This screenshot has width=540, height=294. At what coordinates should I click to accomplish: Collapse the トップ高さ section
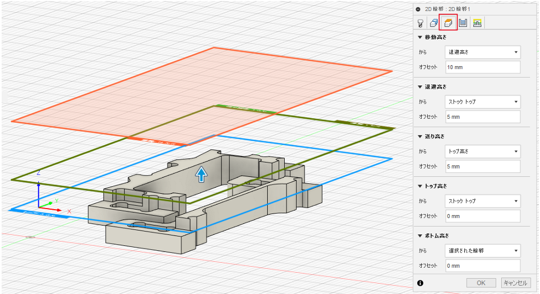420,186
